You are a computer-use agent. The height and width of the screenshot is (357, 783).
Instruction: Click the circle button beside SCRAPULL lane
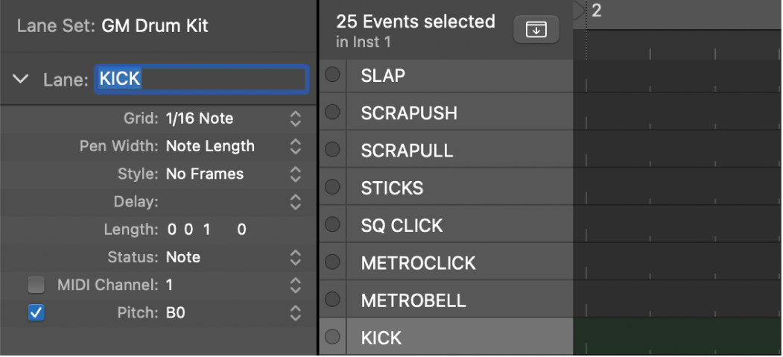point(332,150)
